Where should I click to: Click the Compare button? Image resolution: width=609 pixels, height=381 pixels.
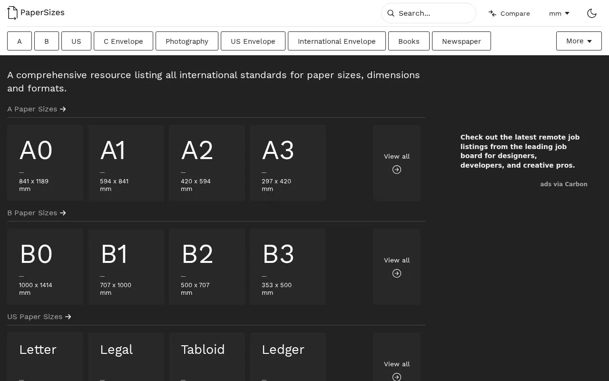click(509, 13)
